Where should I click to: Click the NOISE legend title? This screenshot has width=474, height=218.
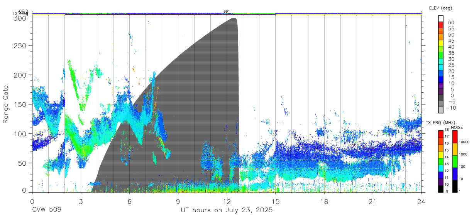(x=457, y=127)
